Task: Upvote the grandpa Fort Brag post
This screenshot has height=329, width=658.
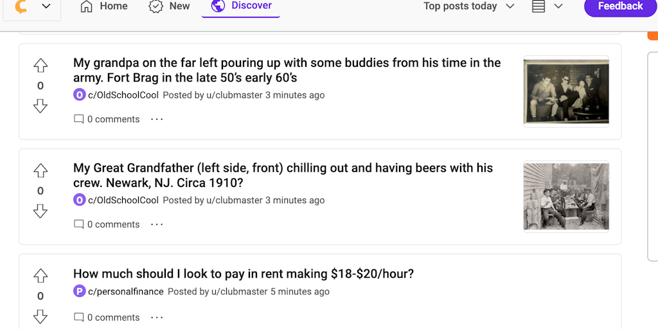Action: [x=40, y=66]
